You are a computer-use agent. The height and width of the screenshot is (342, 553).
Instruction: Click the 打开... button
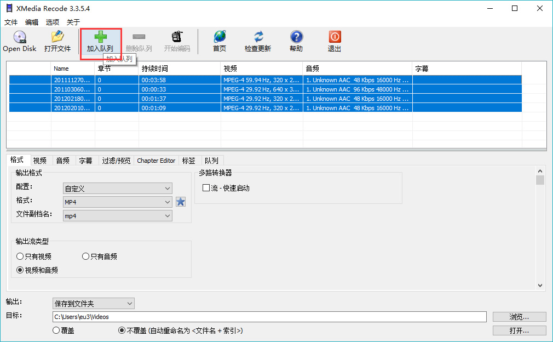(519, 330)
